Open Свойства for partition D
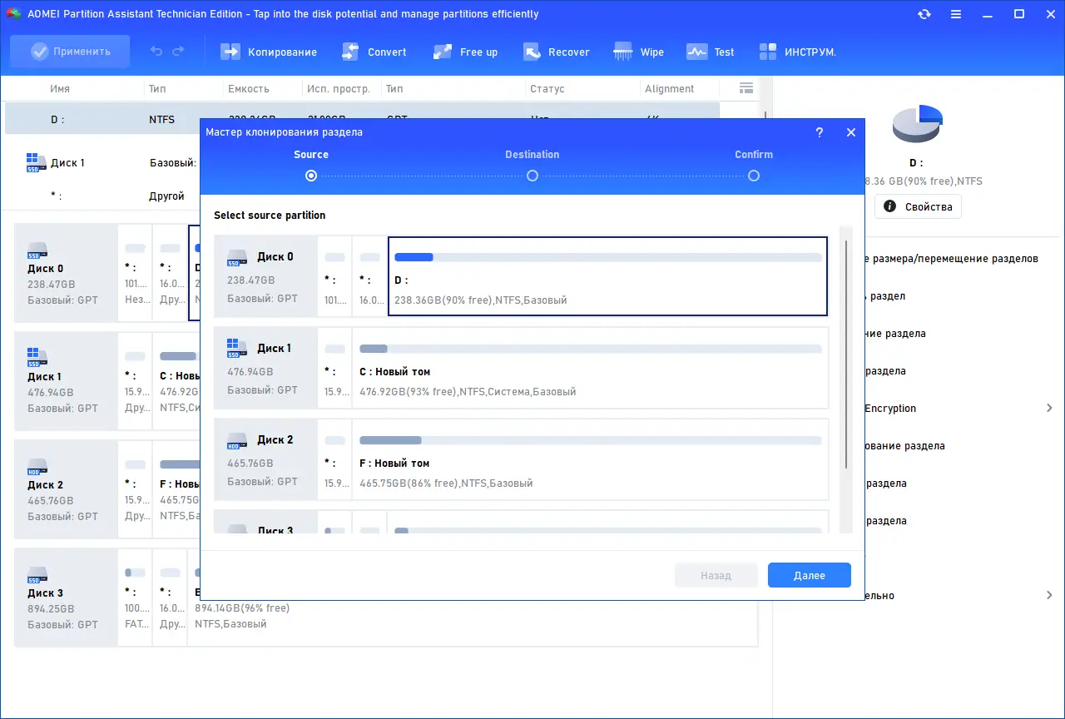1065x719 pixels. [x=918, y=206]
